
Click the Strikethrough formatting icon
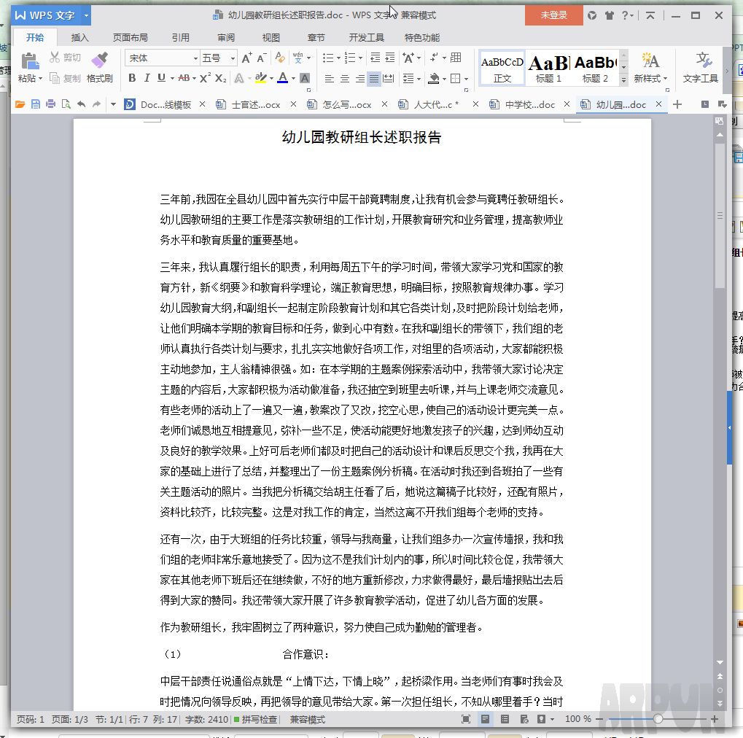click(184, 77)
